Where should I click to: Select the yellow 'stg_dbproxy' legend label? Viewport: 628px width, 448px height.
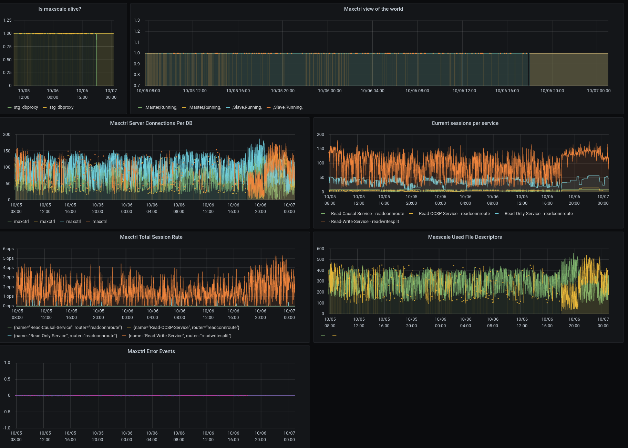61,107
